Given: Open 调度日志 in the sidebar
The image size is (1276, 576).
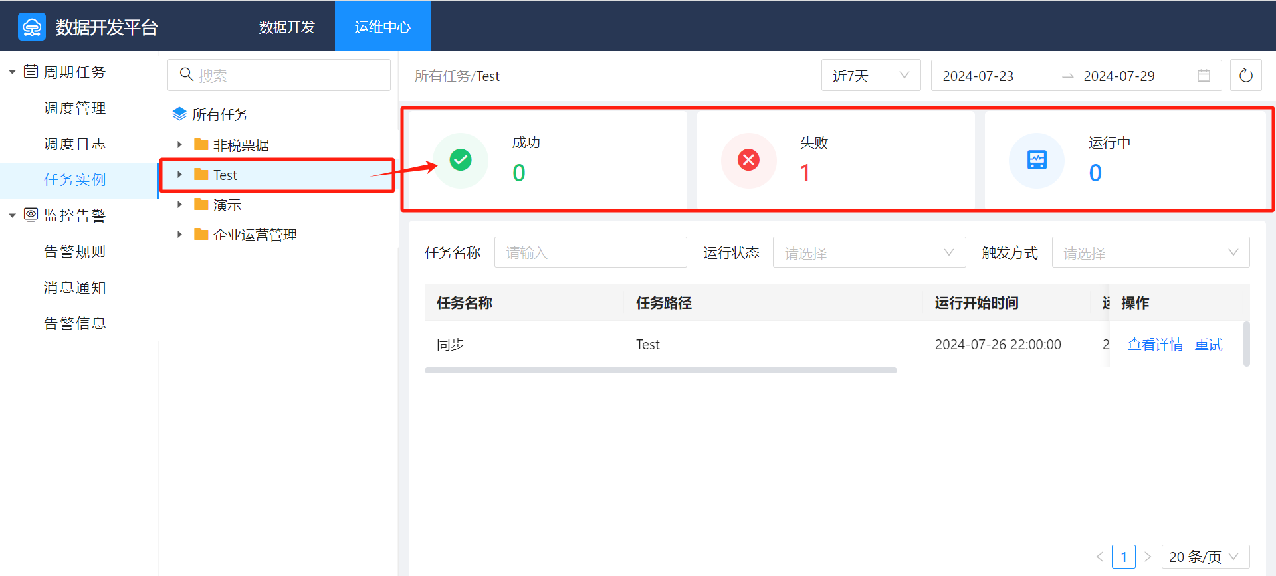Looking at the screenshot, I should tap(74, 144).
